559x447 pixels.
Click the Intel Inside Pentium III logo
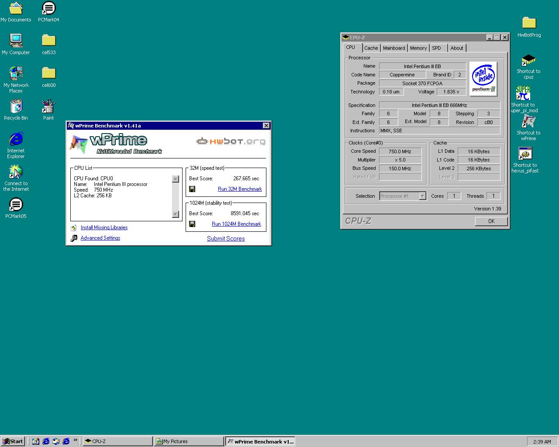[483, 79]
